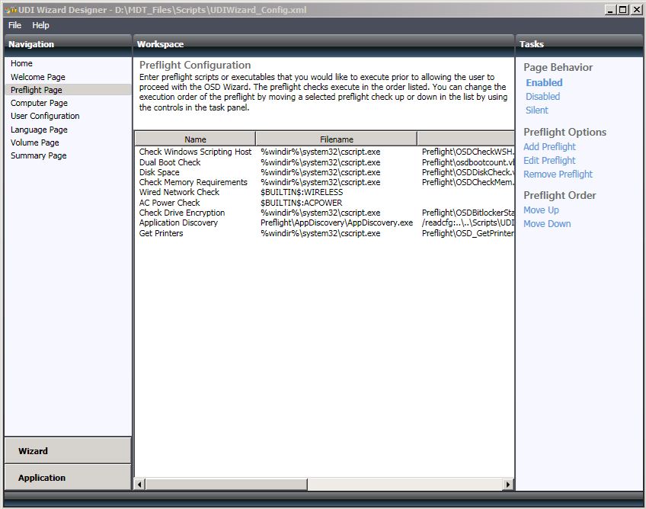The height and width of the screenshot is (509, 646).
Task: Open User Configuration page
Action: coord(45,116)
